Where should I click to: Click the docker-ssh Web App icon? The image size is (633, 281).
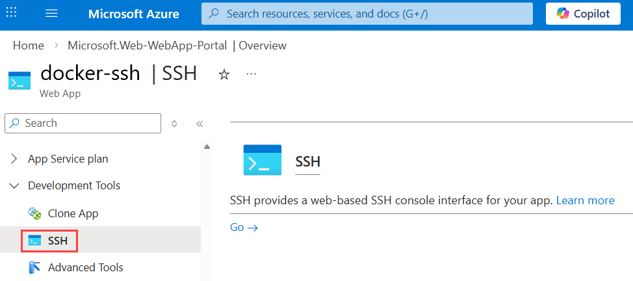[x=19, y=81]
